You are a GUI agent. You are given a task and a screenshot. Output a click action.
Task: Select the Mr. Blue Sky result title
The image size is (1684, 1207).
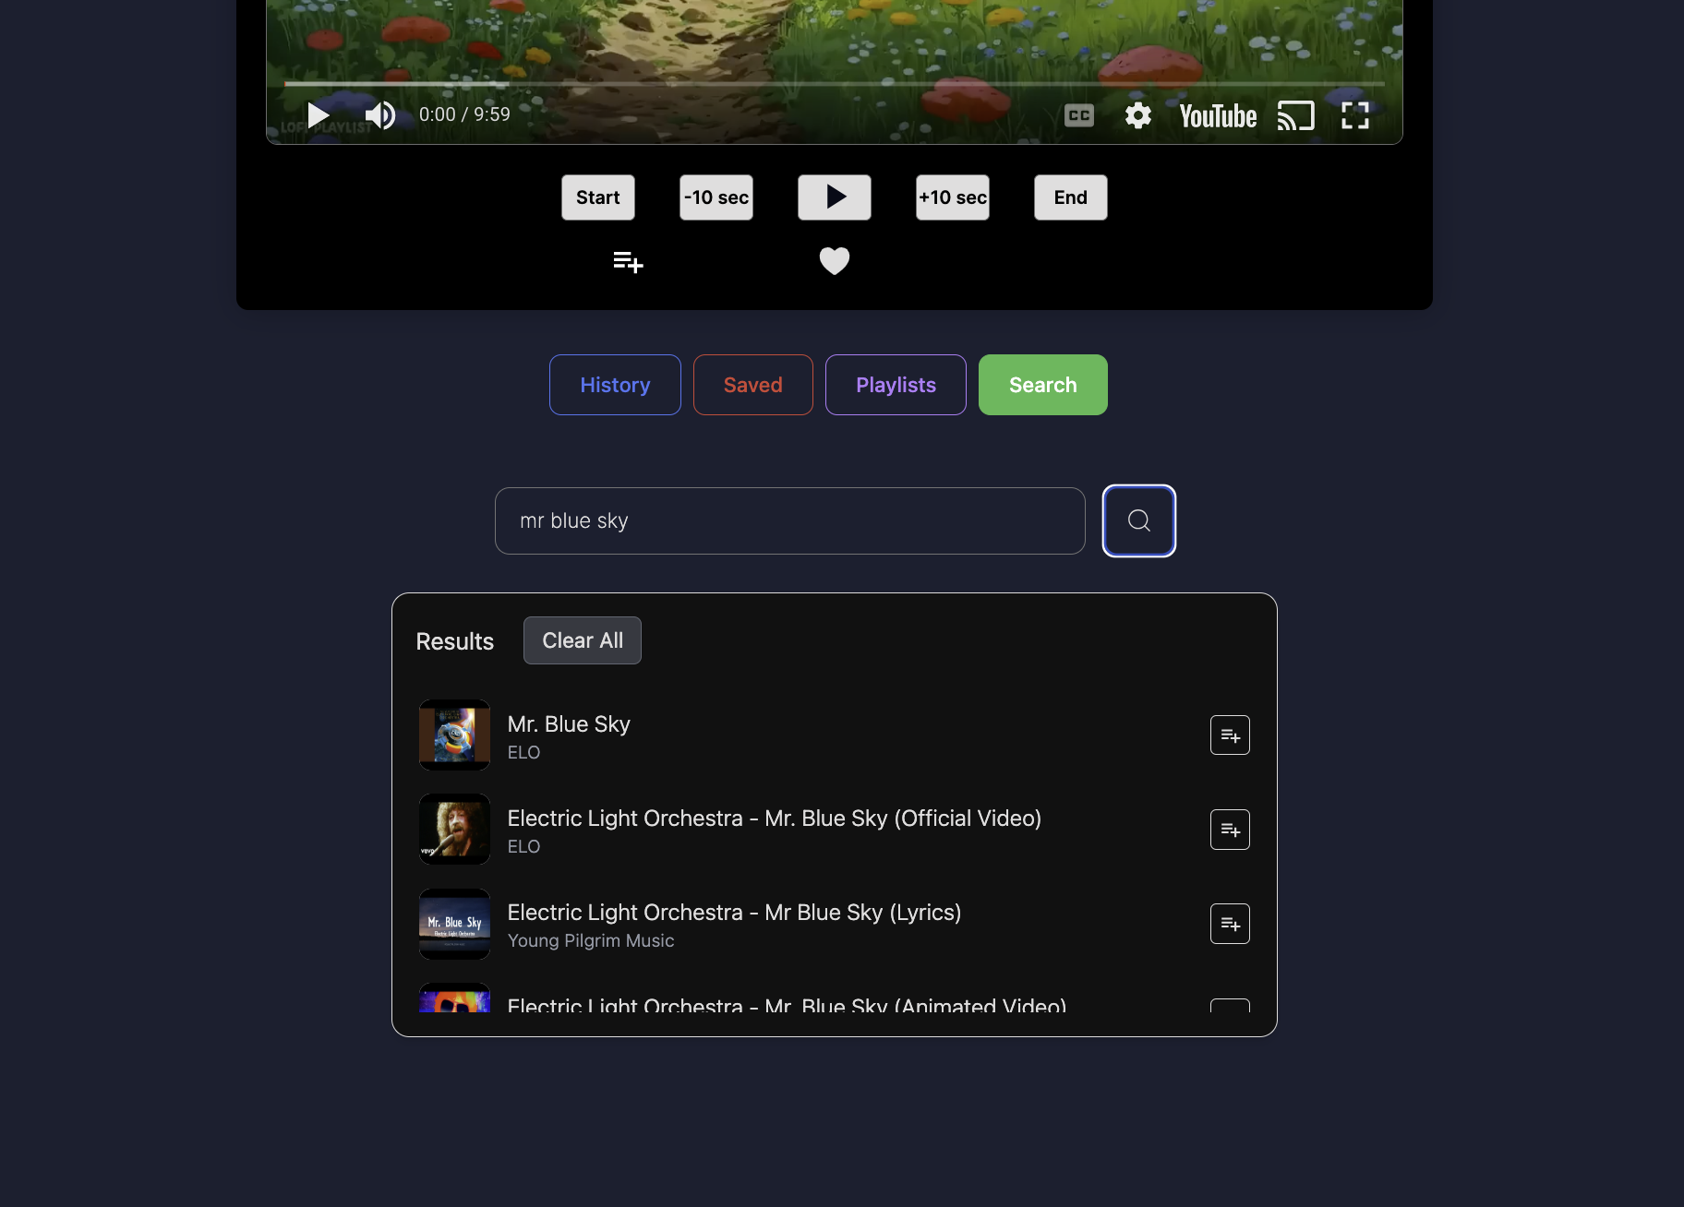pyautogui.click(x=569, y=724)
